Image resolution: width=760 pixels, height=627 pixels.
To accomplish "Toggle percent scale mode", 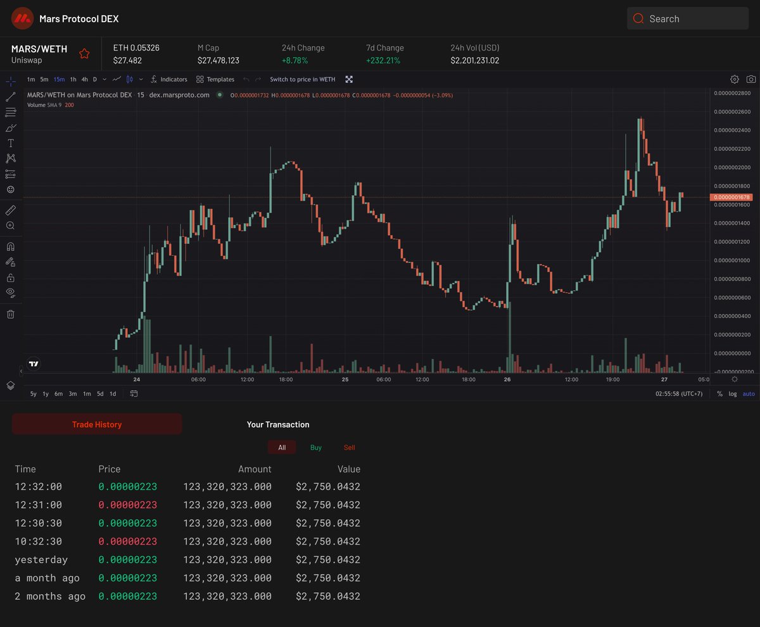I will tap(719, 393).
